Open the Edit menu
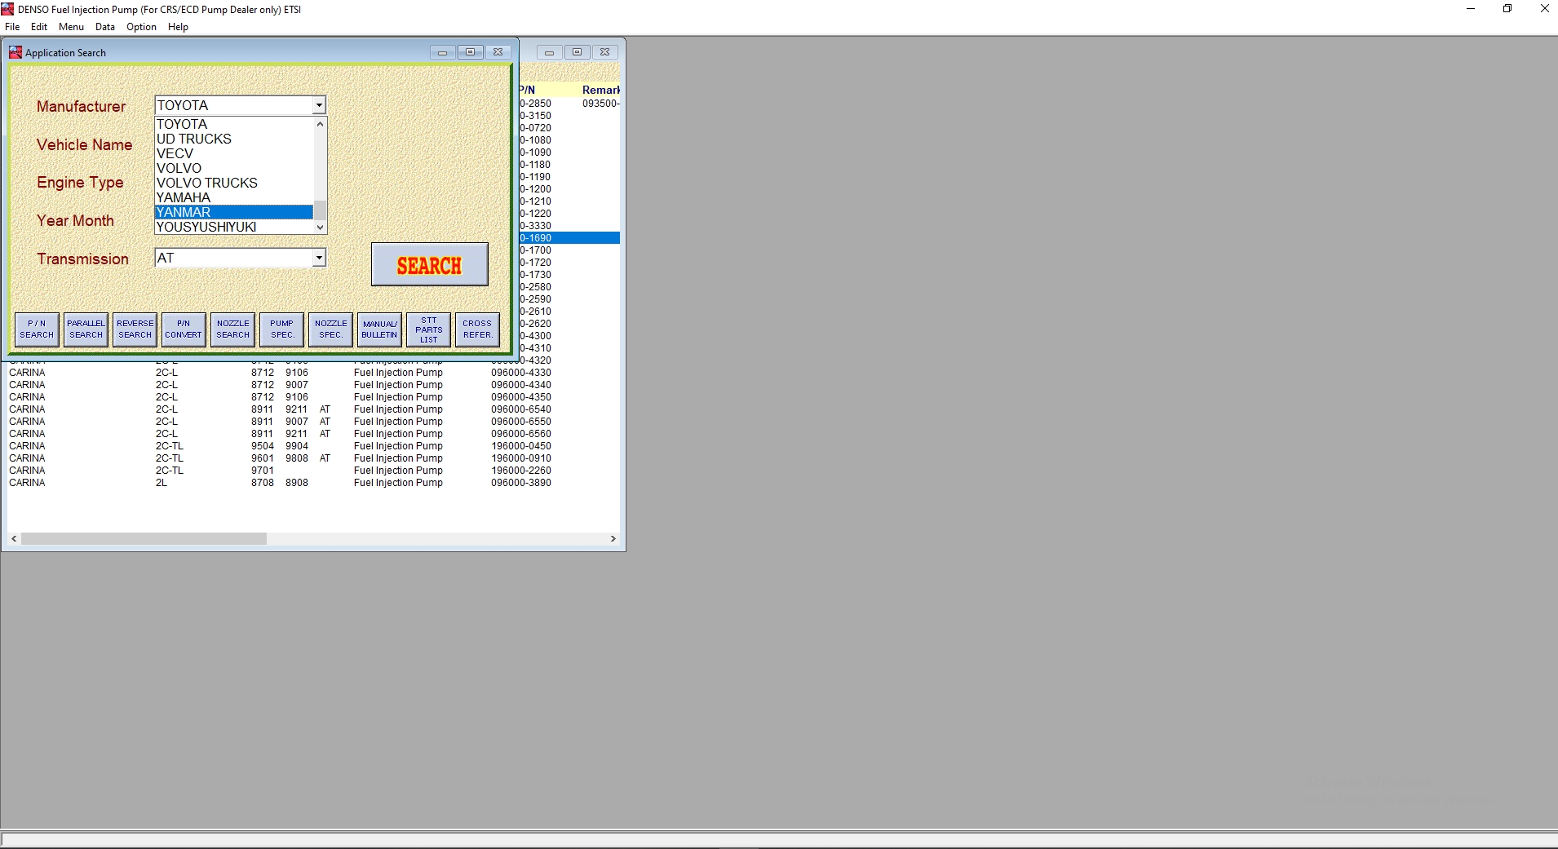This screenshot has width=1558, height=849. (x=39, y=27)
